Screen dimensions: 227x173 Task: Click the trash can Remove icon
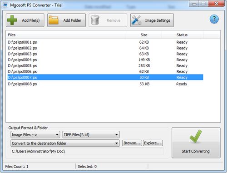tap(95, 20)
